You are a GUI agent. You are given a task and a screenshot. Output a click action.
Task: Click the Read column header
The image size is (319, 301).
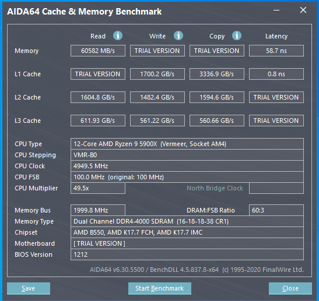(98, 36)
